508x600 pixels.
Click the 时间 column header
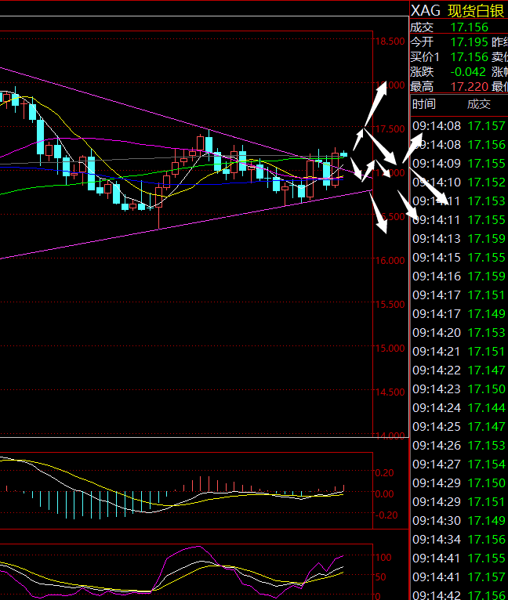tap(424, 104)
